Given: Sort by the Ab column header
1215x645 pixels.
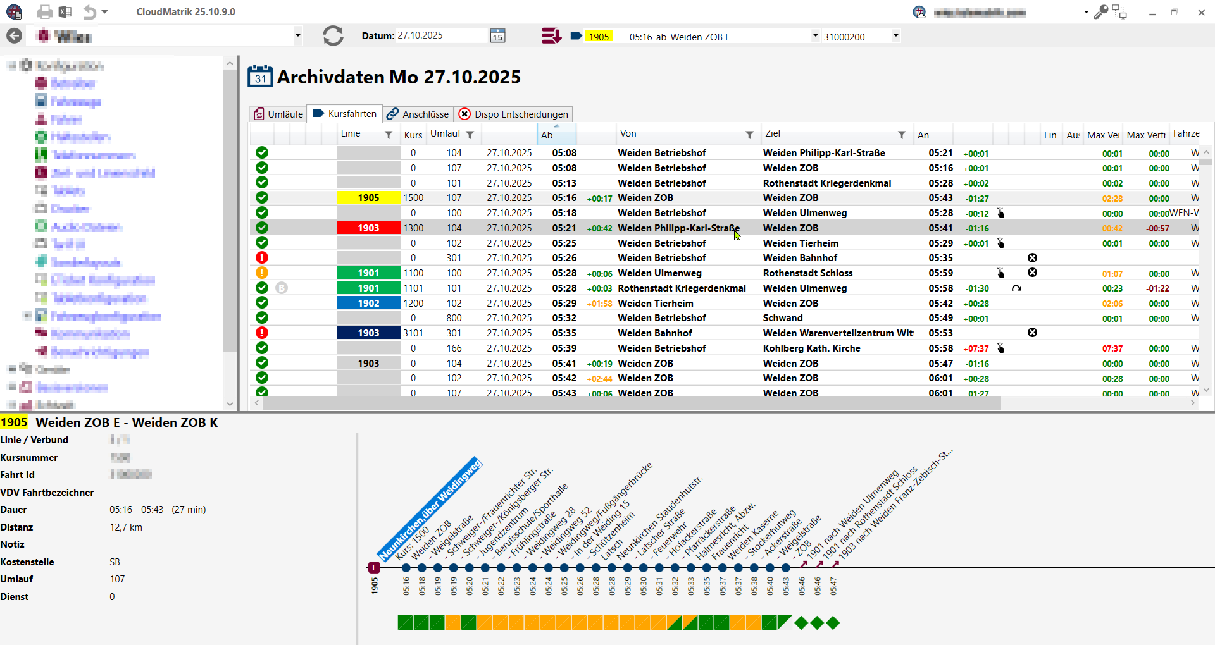Looking at the screenshot, I should 556,135.
